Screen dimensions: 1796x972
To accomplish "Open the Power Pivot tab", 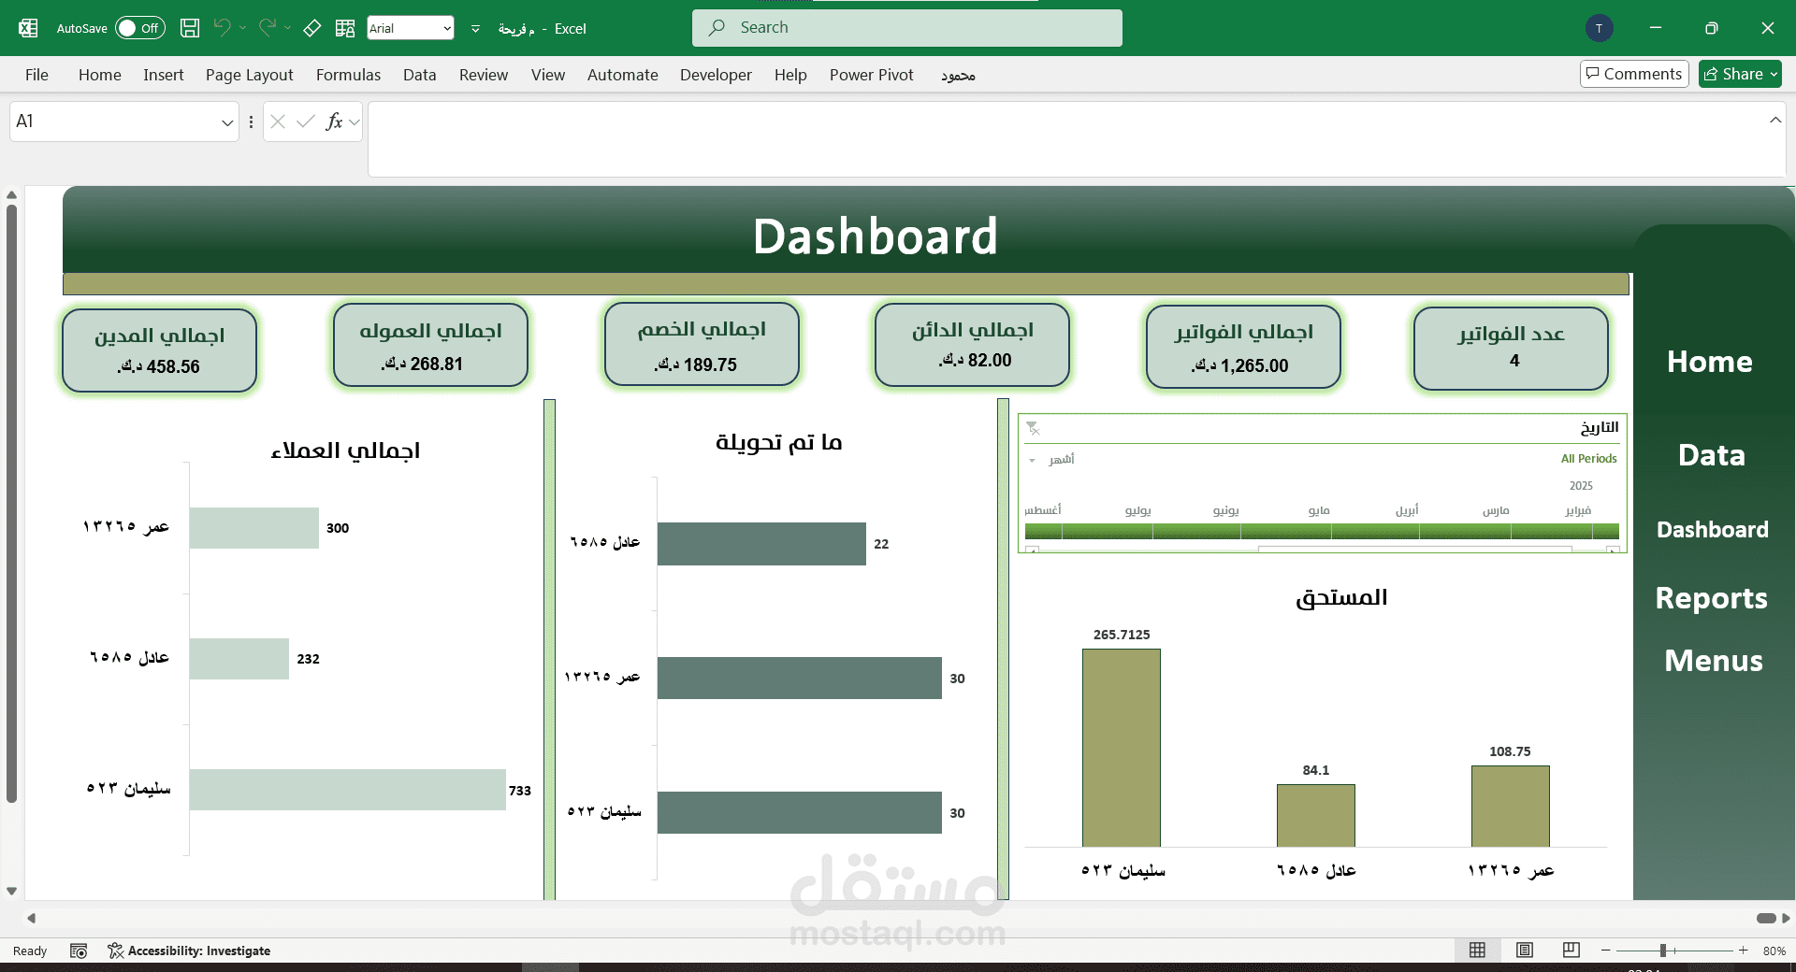I will pyautogui.click(x=871, y=75).
